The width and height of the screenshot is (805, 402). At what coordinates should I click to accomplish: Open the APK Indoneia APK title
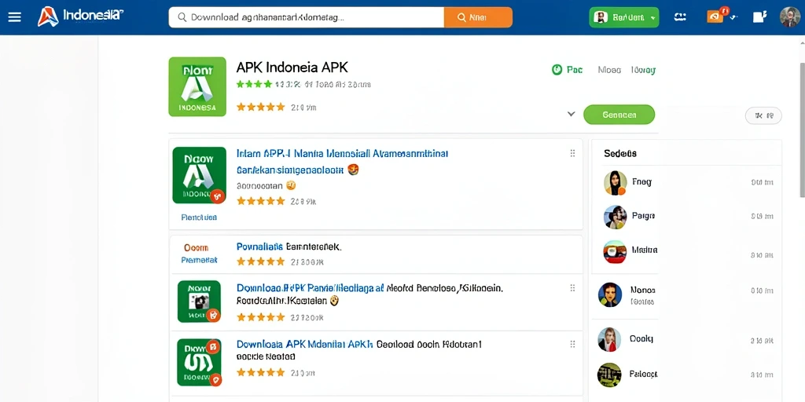(292, 68)
